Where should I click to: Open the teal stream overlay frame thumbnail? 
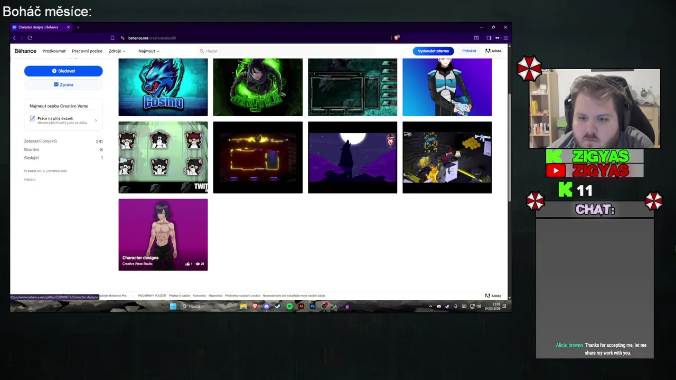pos(352,87)
